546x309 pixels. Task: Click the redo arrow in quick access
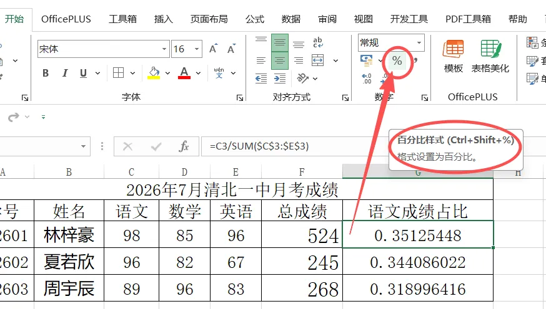point(14,117)
